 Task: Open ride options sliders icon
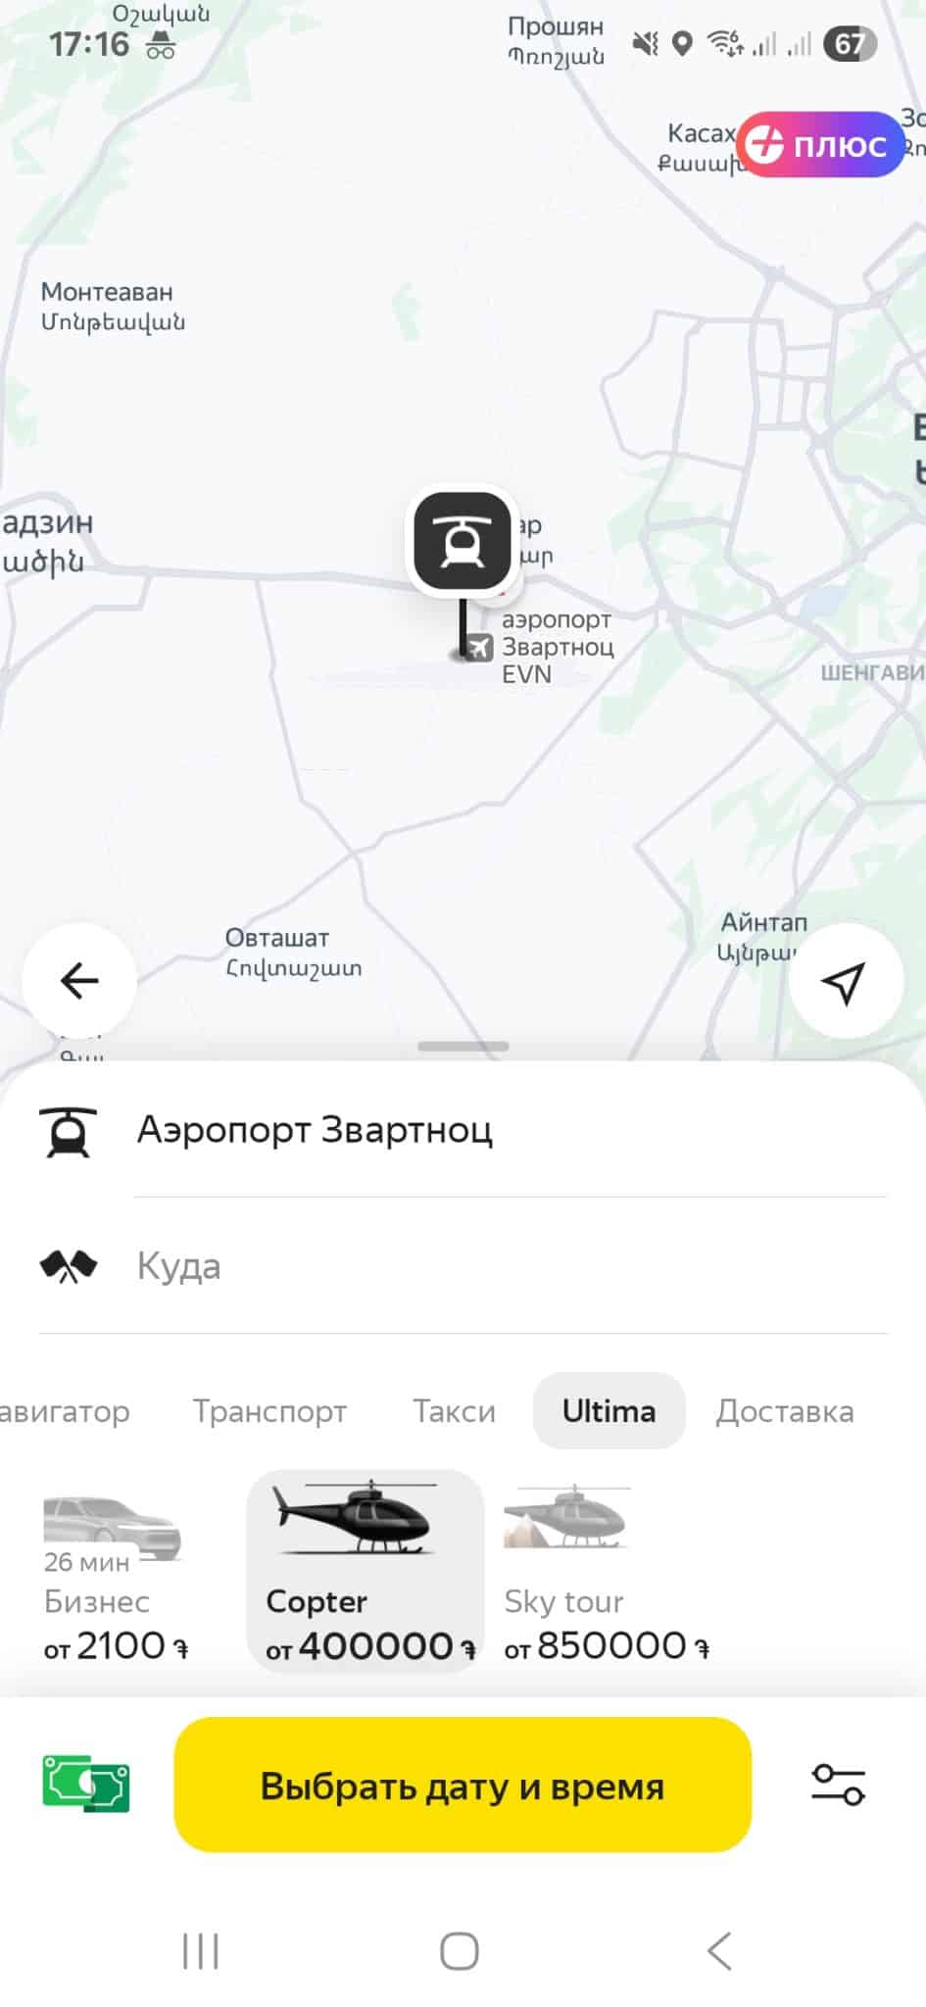point(839,1784)
